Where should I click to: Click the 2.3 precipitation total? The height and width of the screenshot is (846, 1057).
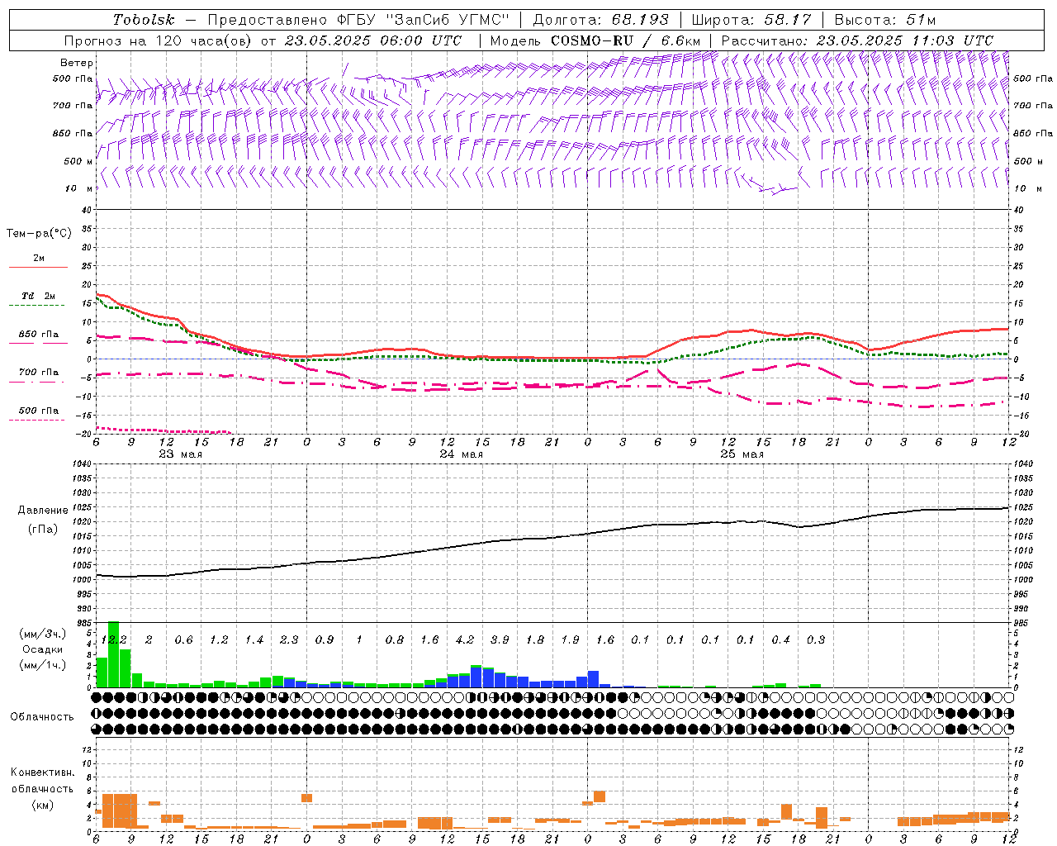289,640
